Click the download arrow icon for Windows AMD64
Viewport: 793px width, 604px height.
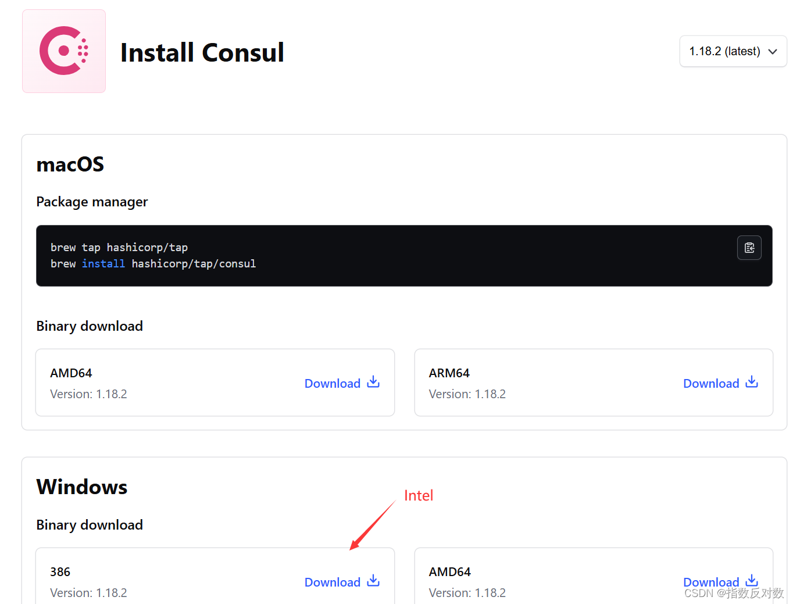(x=752, y=581)
